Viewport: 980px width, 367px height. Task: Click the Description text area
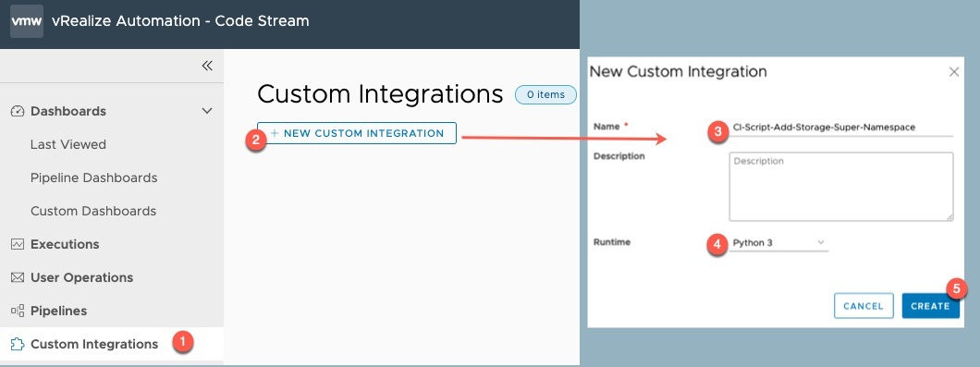point(841,187)
